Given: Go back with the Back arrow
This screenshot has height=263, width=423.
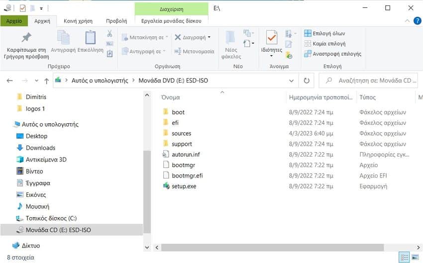Looking at the screenshot, I should coord(10,81).
